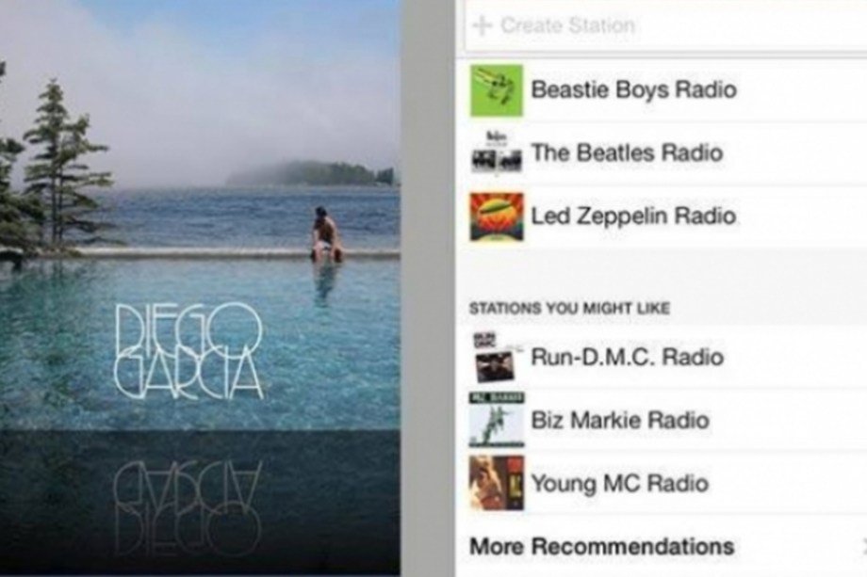Viewport: 867px width, 577px height.
Task: Play the Beastie Boys Radio station label
Action: pos(633,89)
